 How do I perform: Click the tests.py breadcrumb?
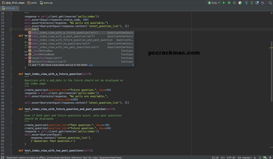(46, 3)
